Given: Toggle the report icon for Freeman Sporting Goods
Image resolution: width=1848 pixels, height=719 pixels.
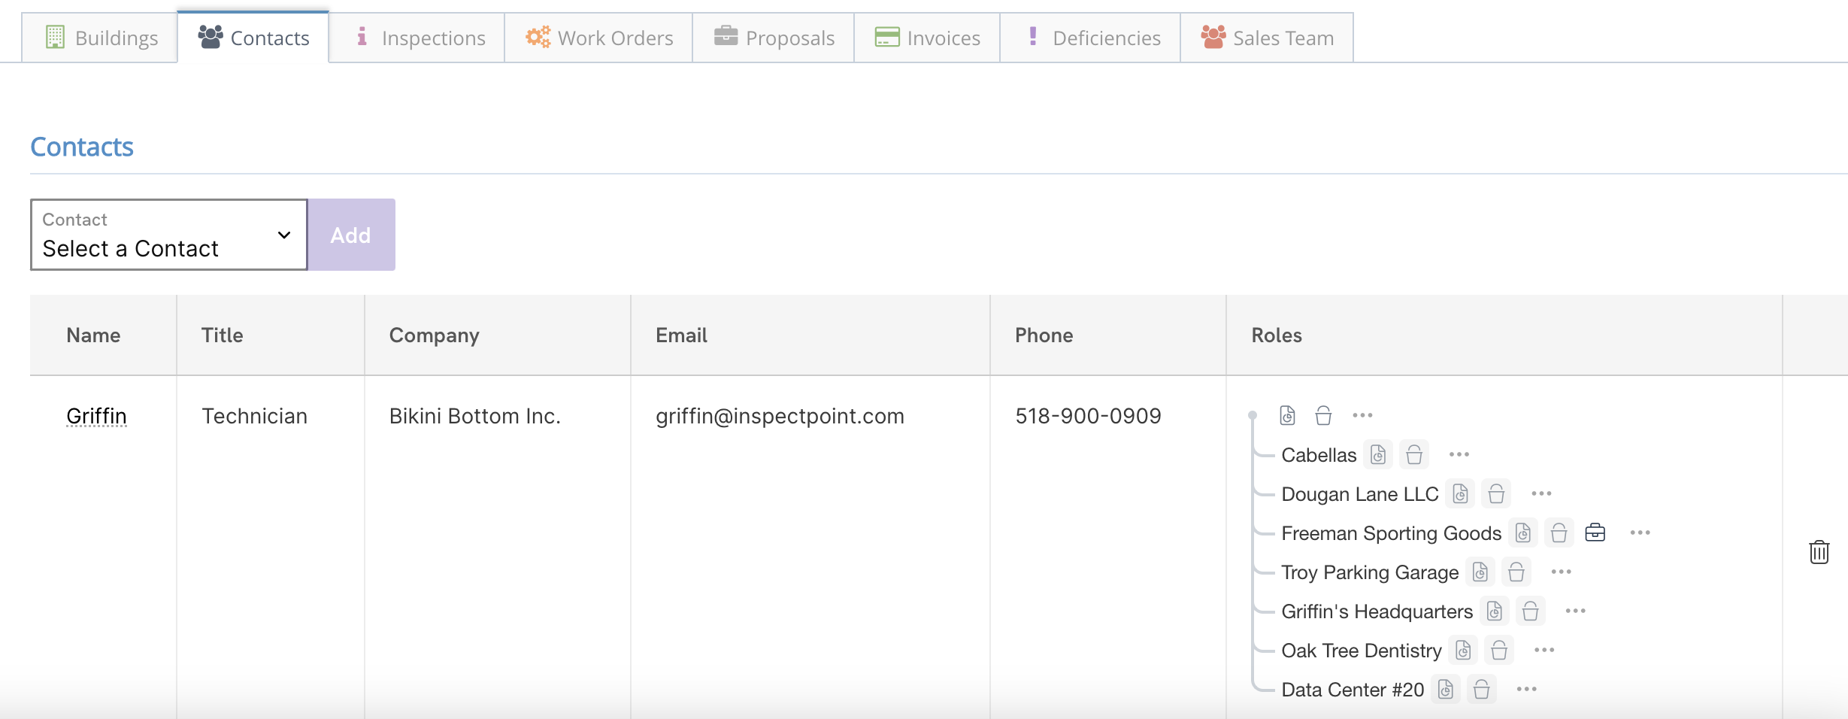Looking at the screenshot, I should tap(1523, 532).
